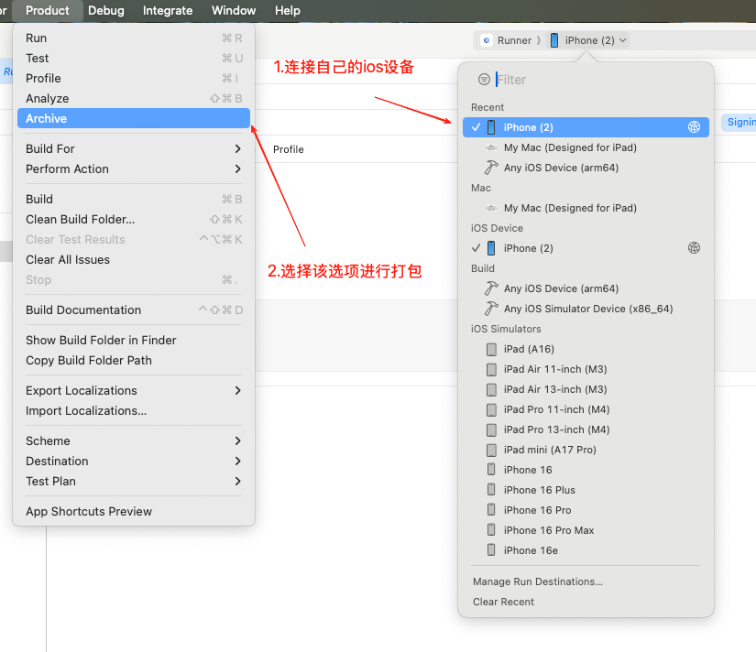Choose App Shortcuts Preview
The width and height of the screenshot is (756, 652).
click(134, 511)
